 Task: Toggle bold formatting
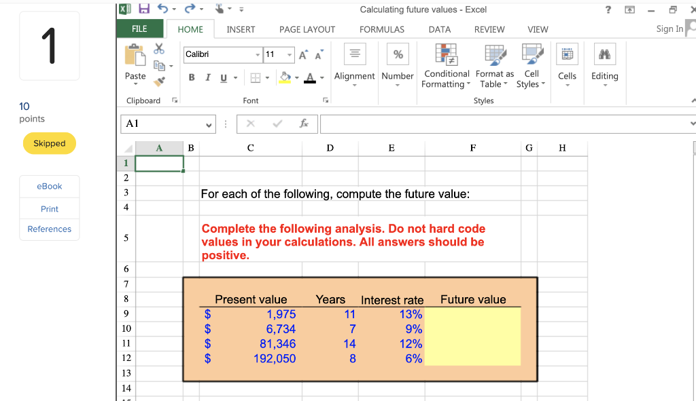191,77
